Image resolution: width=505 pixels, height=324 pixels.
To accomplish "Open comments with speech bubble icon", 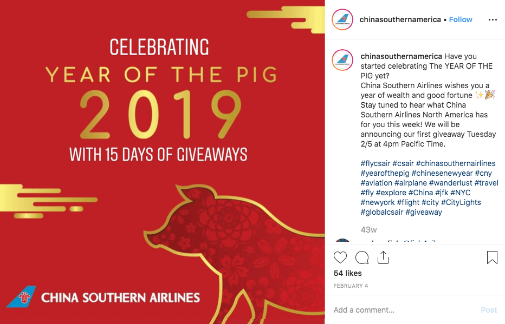I will click(362, 257).
